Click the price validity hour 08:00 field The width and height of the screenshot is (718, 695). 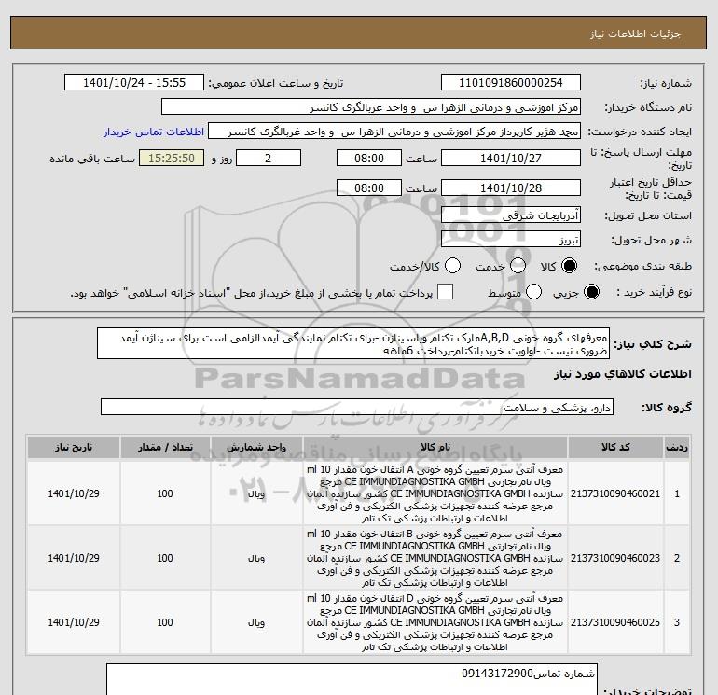coord(369,188)
